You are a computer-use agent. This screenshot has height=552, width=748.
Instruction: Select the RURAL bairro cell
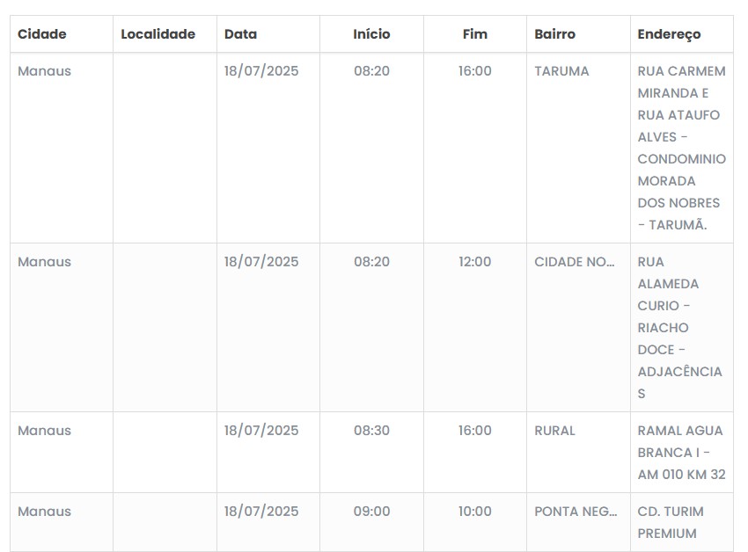554,431
